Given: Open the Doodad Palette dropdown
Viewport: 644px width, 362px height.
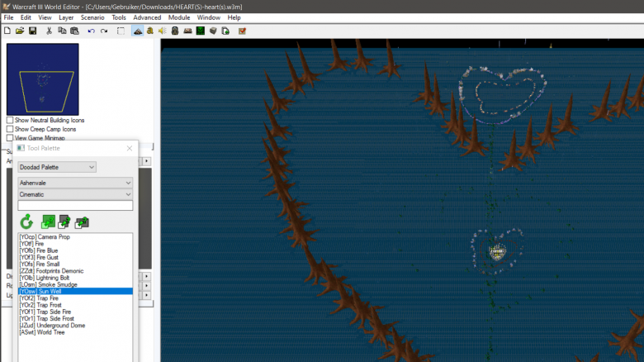Looking at the screenshot, I should pyautogui.click(x=57, y=167).
